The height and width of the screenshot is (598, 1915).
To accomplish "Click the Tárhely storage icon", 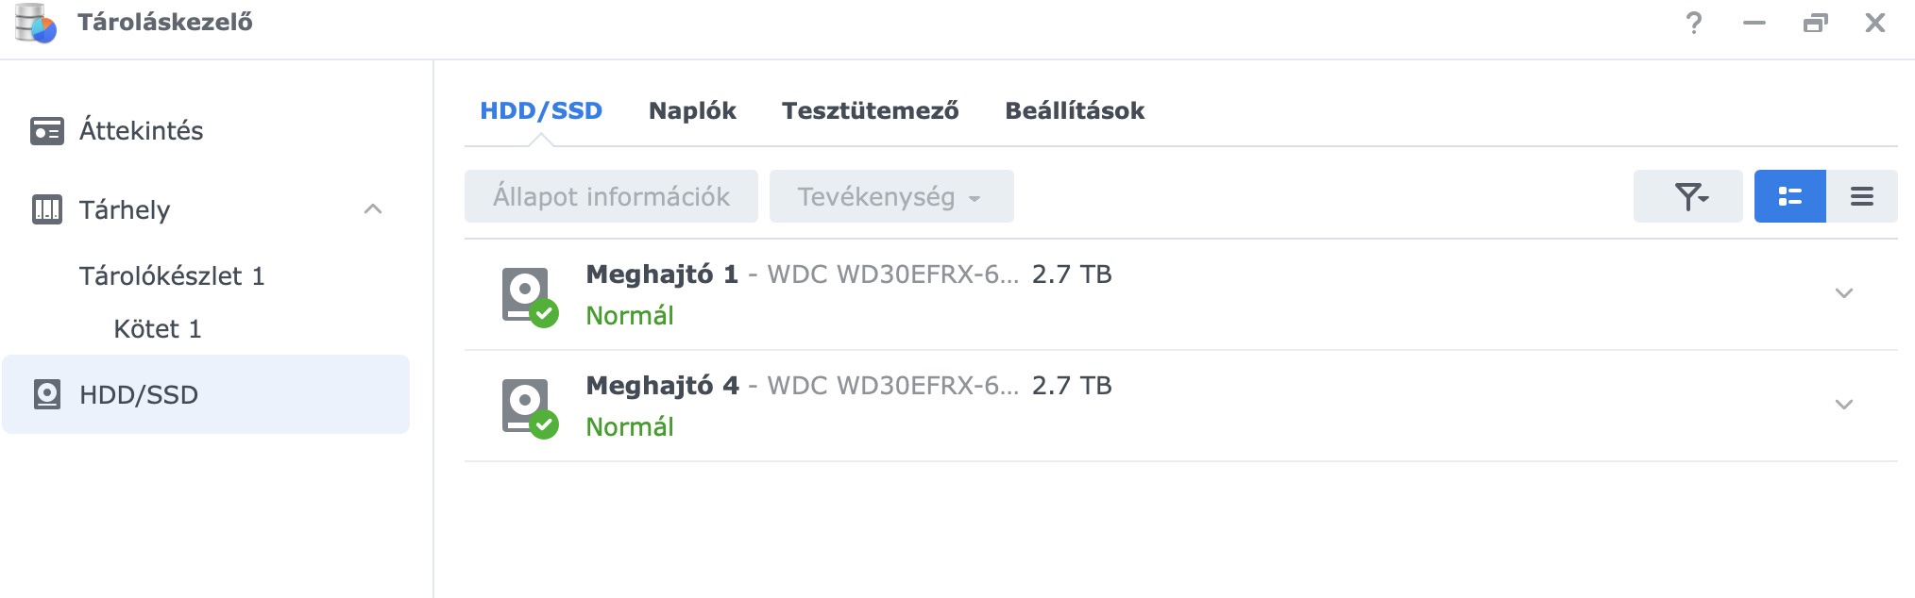I will tap(46, 208).
